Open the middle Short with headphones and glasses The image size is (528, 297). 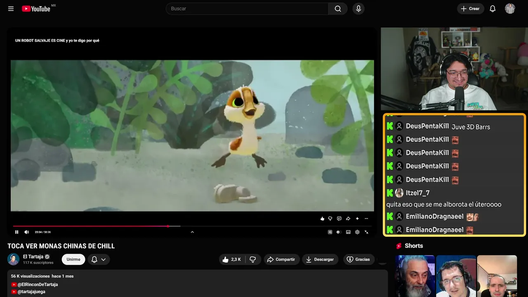pos(456,276)
